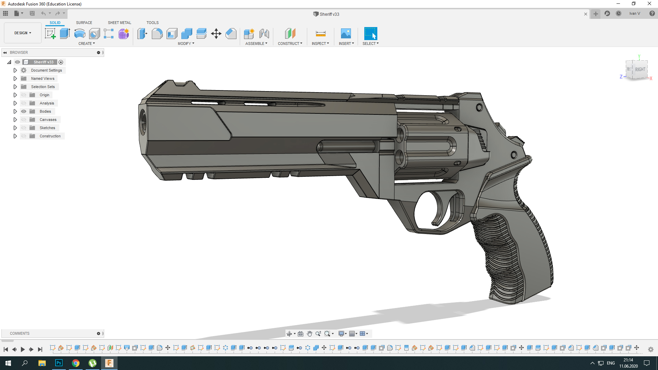The width and height of the screenshot is (658, 370).
Task: Open the DESIGN workspace dropdown
Action: 22,33
